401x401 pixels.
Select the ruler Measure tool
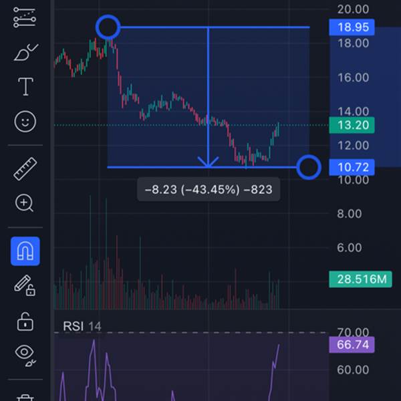25,169
